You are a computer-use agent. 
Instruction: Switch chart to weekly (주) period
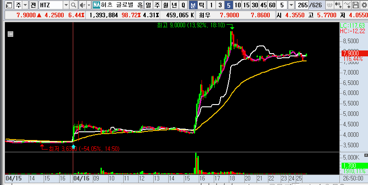pyautogui.click(x=156, y=5)
